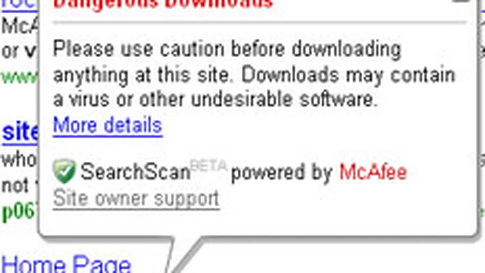This screenshot has width=485, height=273.
Task: Click the green SearchScan shield icon
Action: [64, 171]
